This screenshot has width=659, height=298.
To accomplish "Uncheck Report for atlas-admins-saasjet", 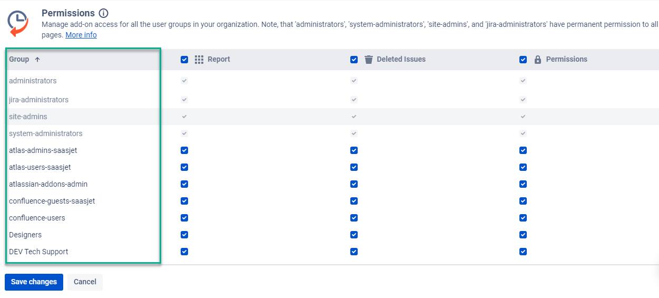I will click(x=184, y=150).
